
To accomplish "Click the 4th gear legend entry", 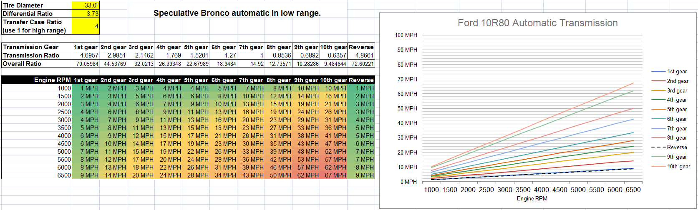I will pyautogui.click(x=669, y=100).
